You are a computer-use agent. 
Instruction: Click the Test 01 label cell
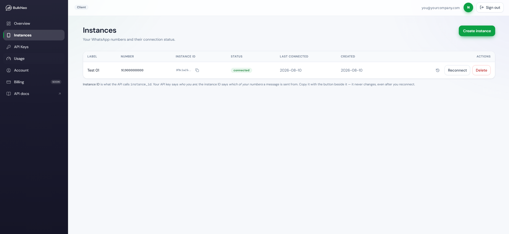(x=93, y=70)
